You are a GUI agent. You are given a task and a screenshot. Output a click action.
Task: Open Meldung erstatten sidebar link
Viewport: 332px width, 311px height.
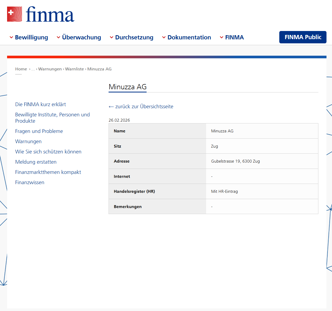point(36,162)
